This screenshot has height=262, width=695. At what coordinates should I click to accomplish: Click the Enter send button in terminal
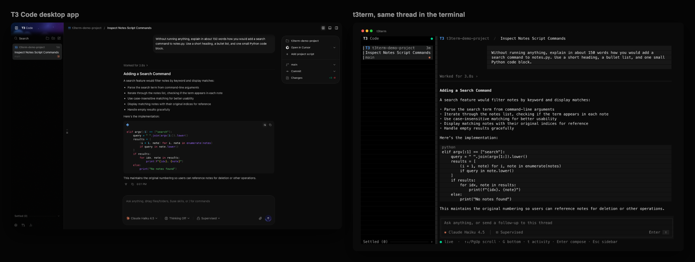659,232
